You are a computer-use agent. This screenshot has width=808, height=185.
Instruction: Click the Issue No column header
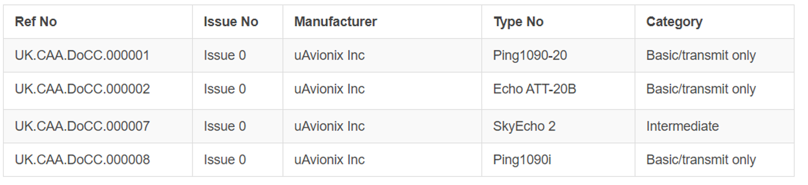click(x=231, y=22)
